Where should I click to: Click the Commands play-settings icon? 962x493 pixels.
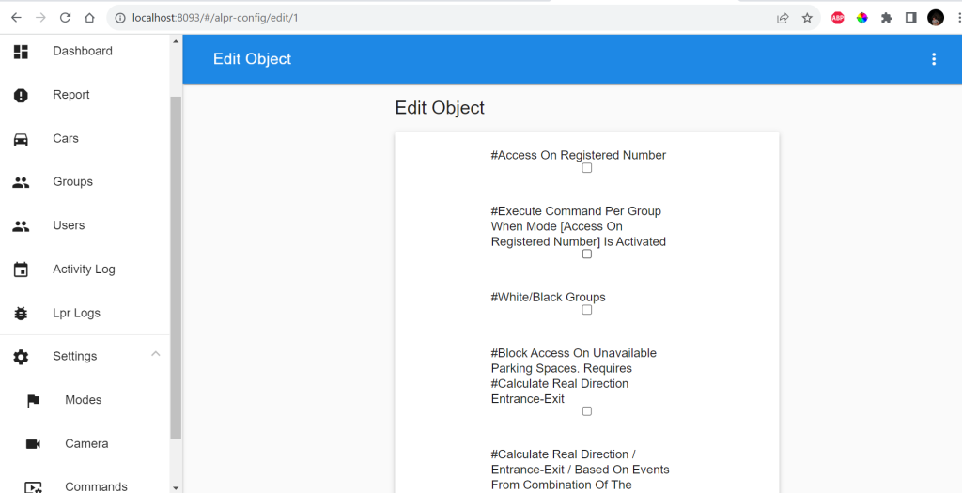(x=33, y=486)
